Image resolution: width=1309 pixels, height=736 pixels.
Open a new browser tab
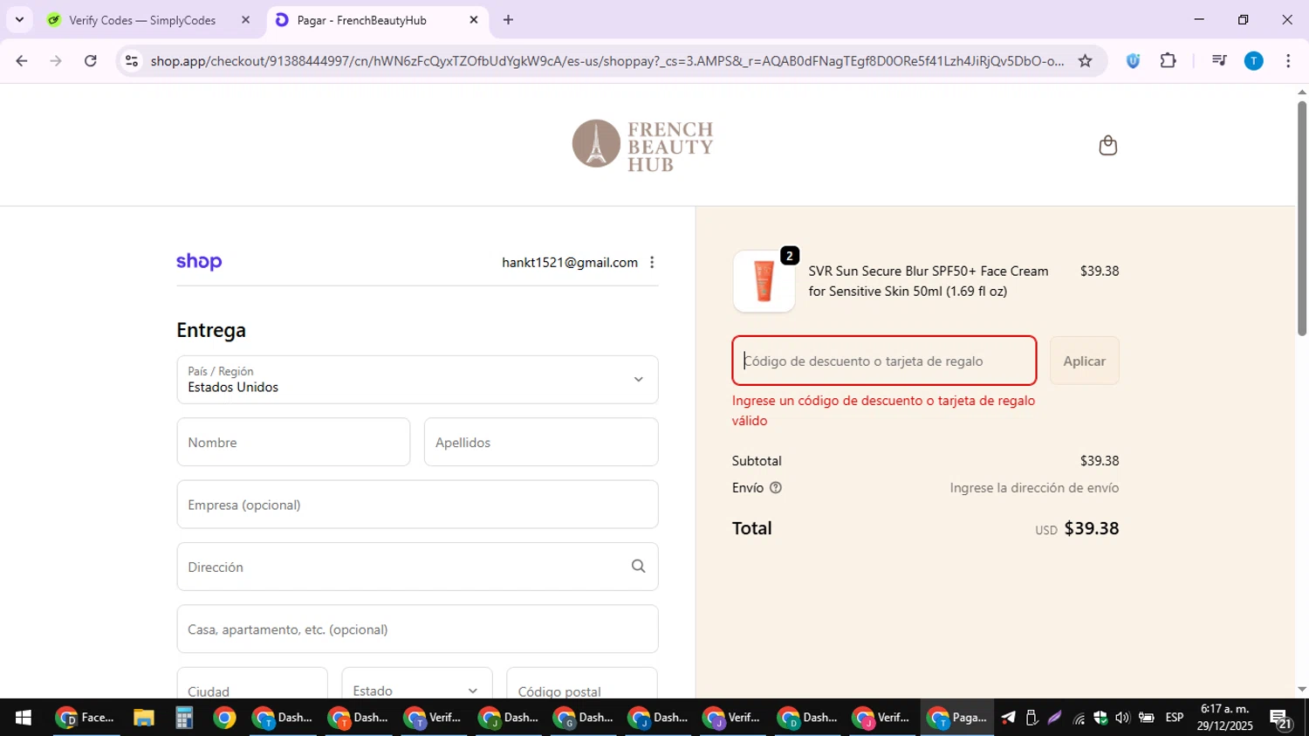click(508, 20)
